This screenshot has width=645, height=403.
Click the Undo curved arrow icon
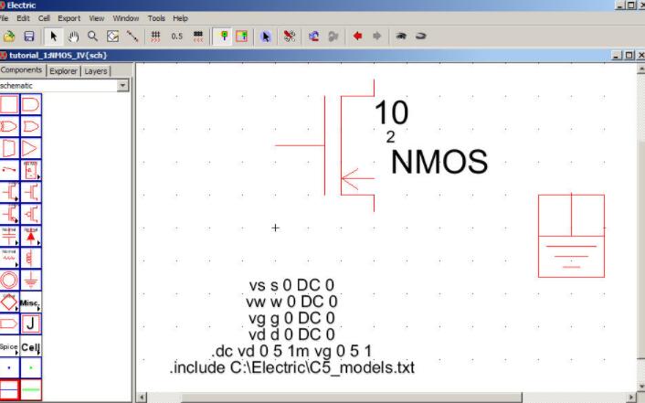pyautogui.click(x=313, y=37)
